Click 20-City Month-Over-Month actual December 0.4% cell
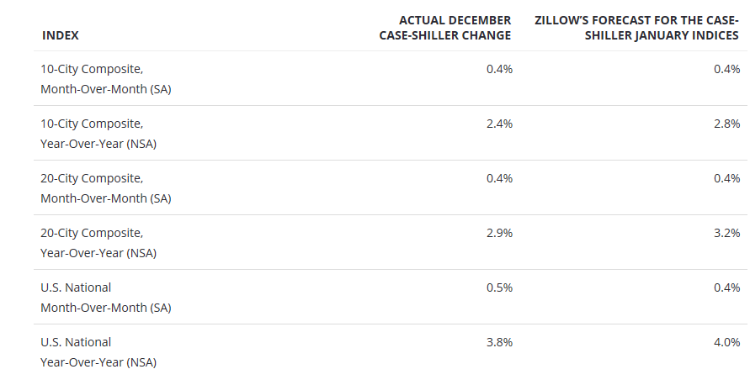Image resolution: width=750 pixels, height=385 pixels. coord(499,178)
